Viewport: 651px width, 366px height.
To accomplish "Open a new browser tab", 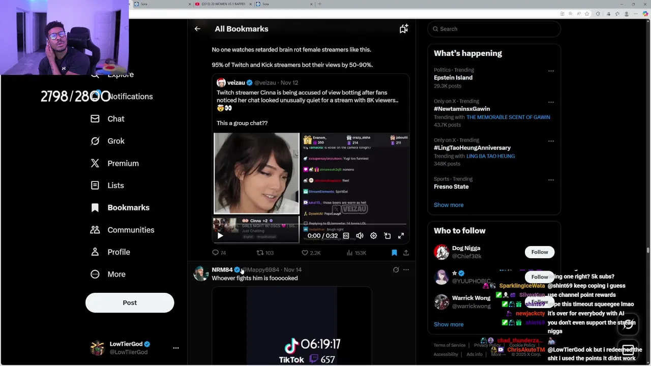I will tap(319, 4).
